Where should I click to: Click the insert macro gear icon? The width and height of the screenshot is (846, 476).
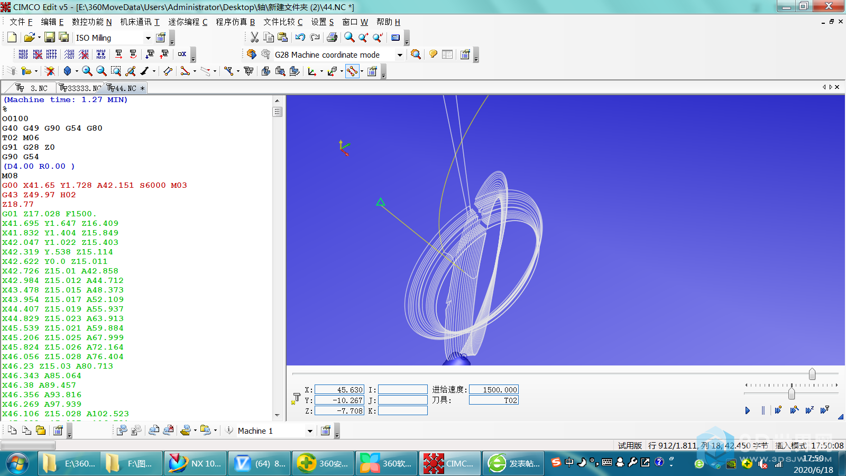[x=251, y=54]
